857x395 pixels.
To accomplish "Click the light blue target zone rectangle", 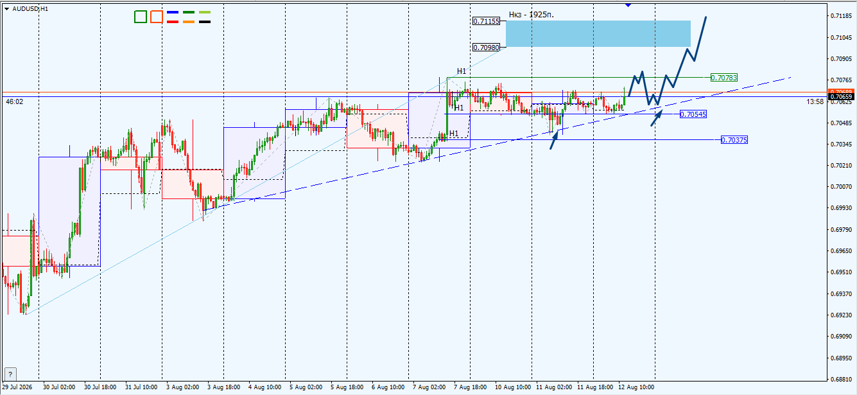I will pyautogui.click(x=598, y=33).
